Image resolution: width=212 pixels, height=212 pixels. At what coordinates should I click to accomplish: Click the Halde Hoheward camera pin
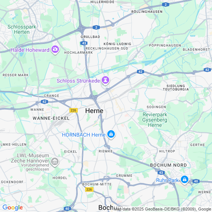(55, 50)
